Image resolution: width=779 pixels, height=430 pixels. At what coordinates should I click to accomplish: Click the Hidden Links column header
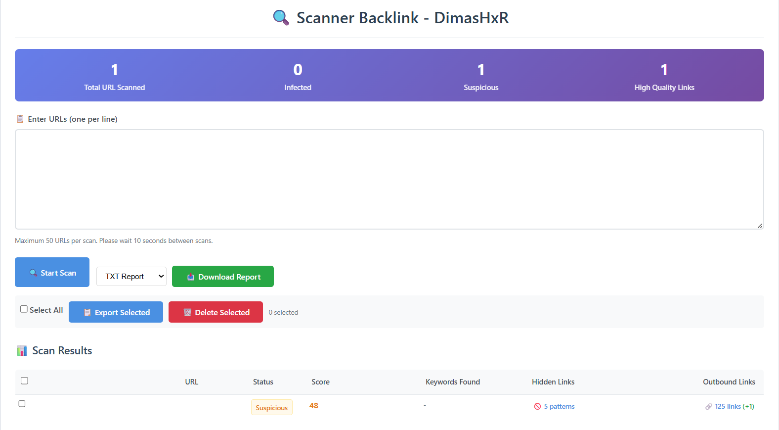(553, 382)
